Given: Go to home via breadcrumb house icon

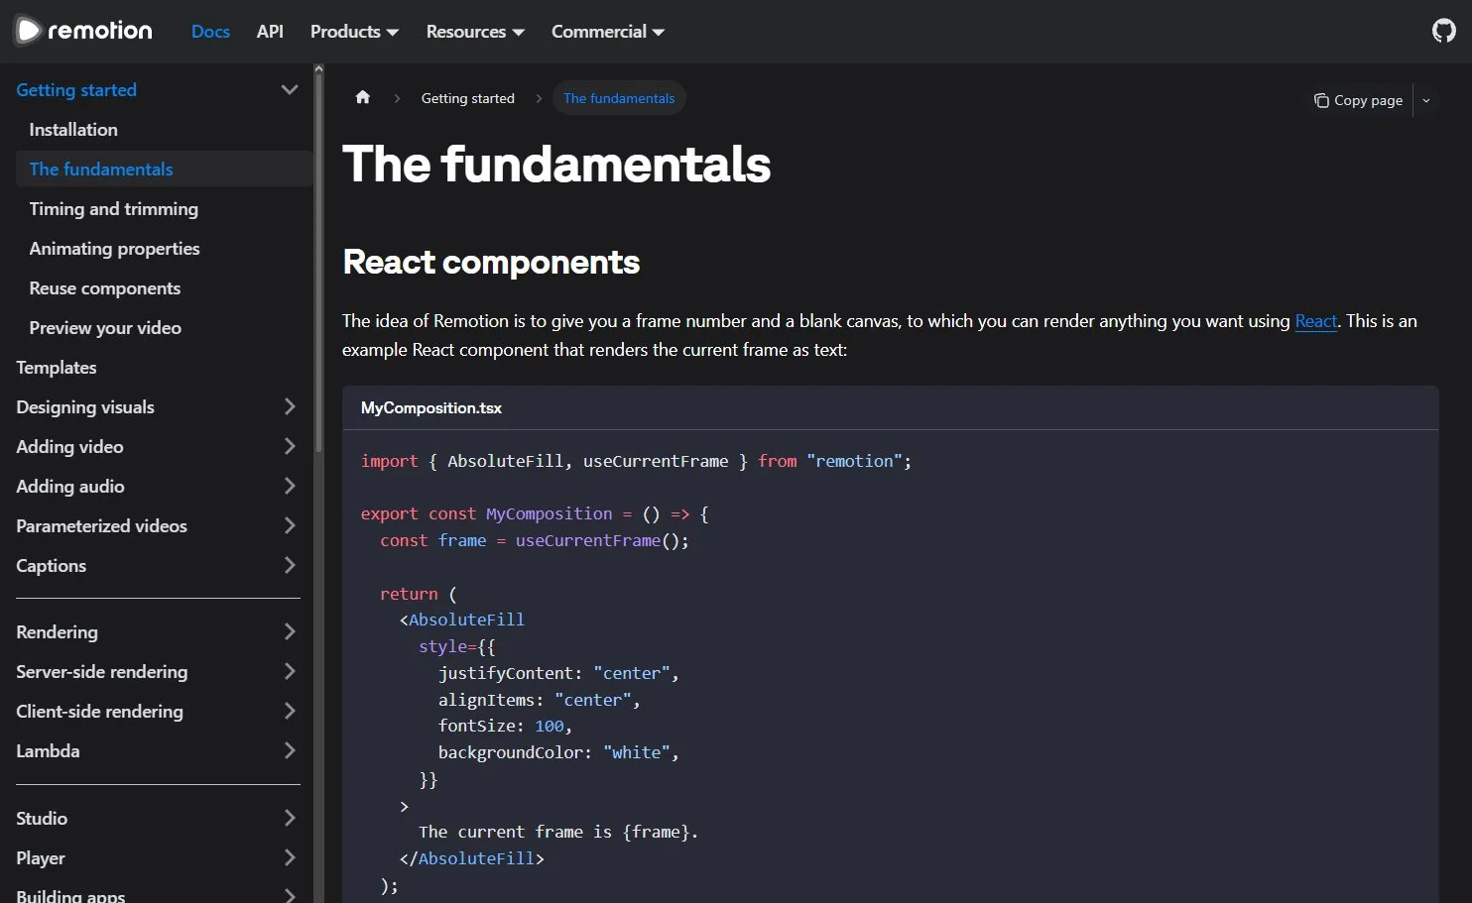Looking at the screenshot, I should pos(363,97).
